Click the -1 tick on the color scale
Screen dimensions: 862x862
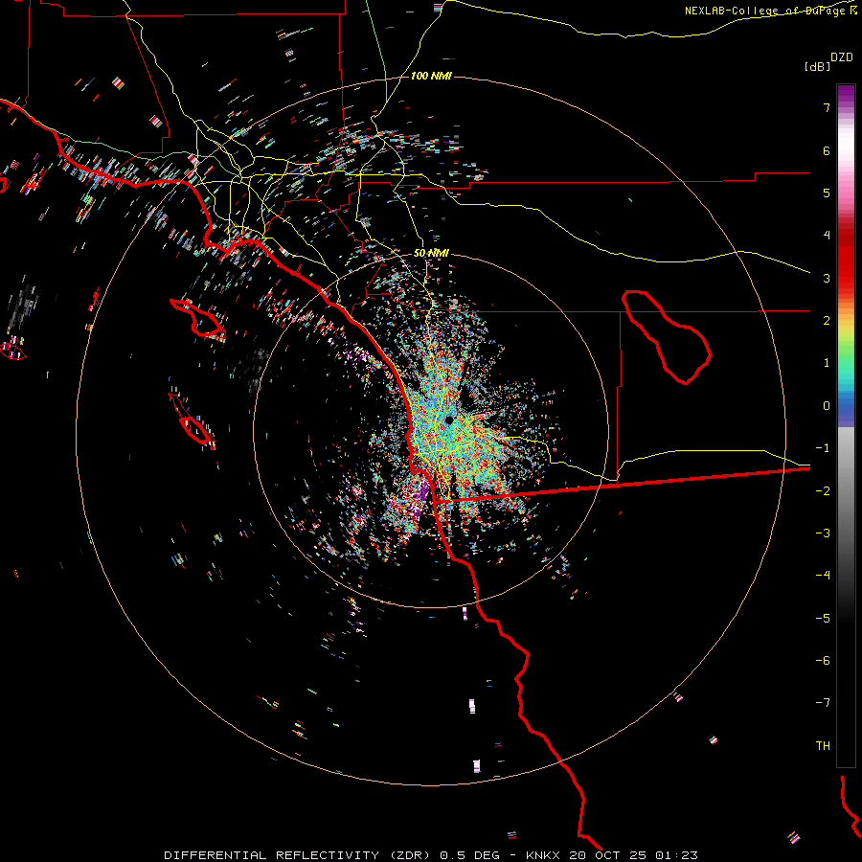click(823, 448)
